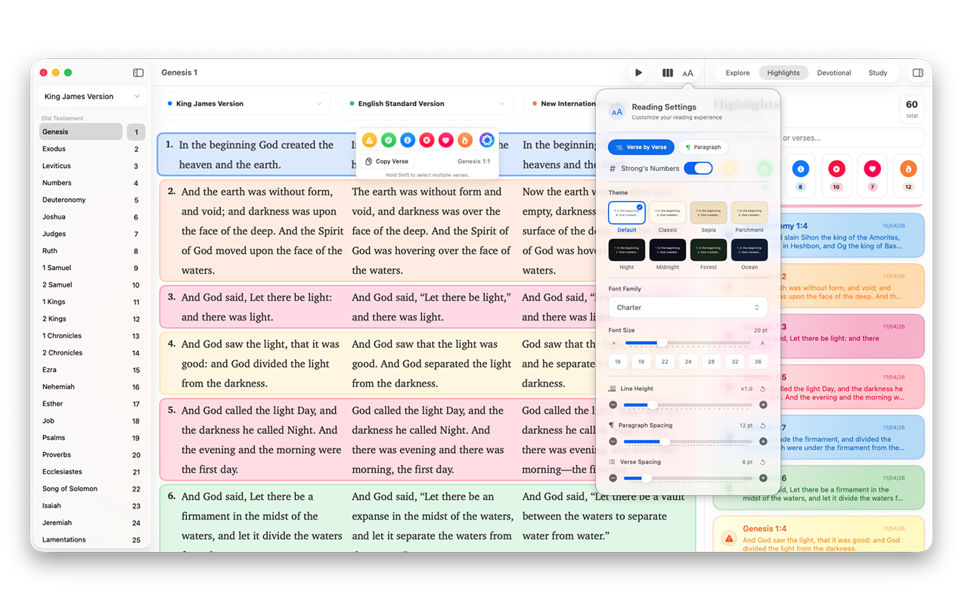Adjust the Line Height slider
The width and height of the screenshot is (968, 605).
tap(688, 405)
